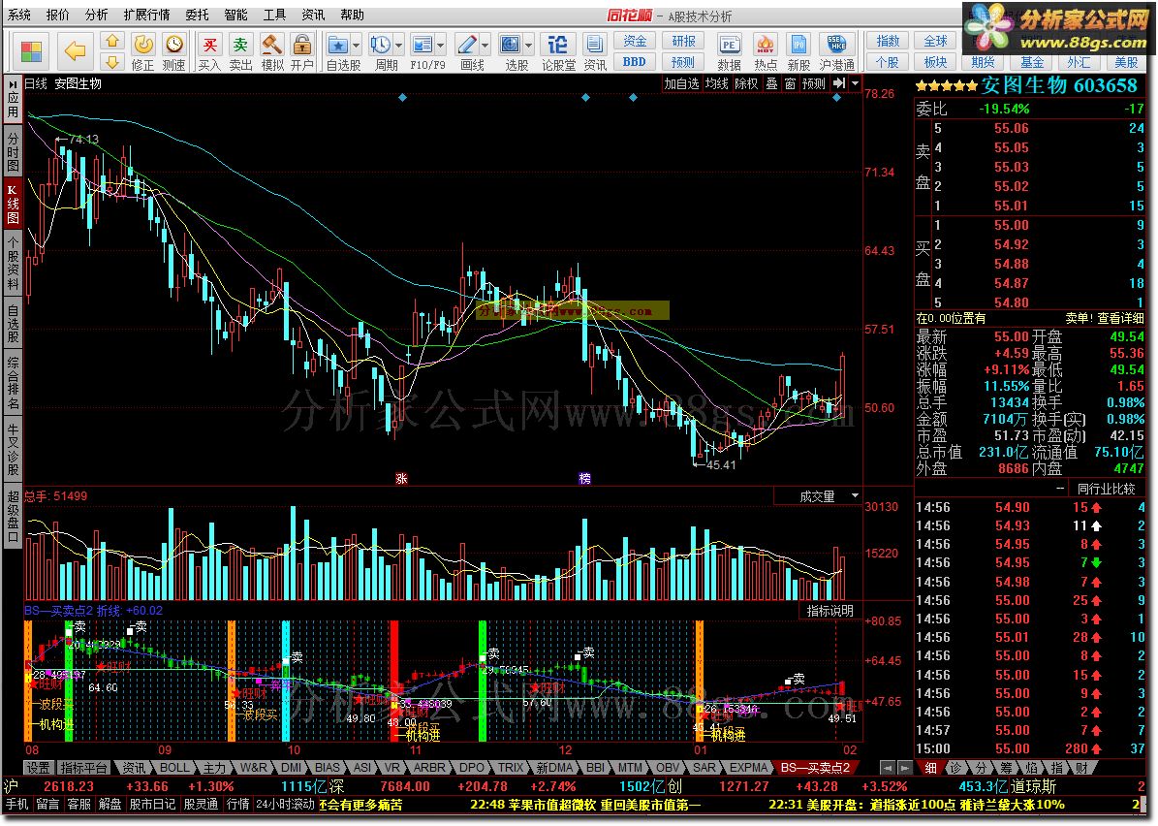1158x826 pixels.
Task: Click the 设置 settings button
Action: pos(39,769)
